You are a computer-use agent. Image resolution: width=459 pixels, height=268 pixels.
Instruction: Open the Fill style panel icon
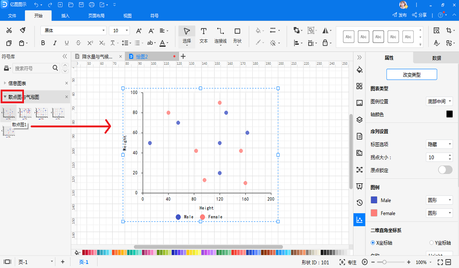[360, 70]
